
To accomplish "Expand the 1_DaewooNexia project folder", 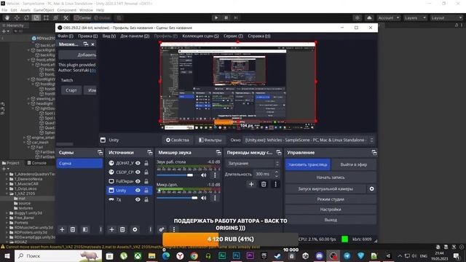I will (x=7, y=179).
